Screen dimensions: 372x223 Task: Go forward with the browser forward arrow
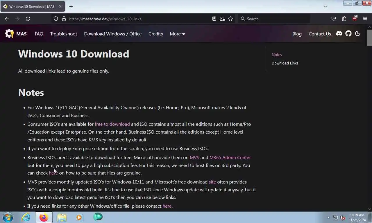[x=17, y=19]
